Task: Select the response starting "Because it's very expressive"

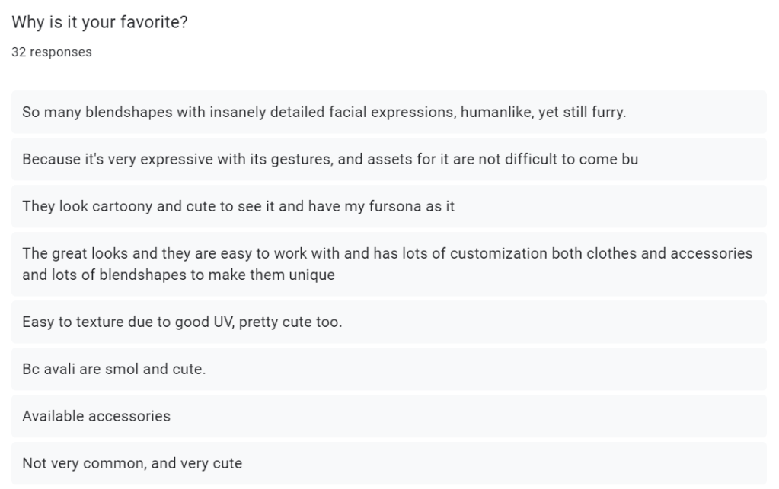Action: click(x=330, y=160)
